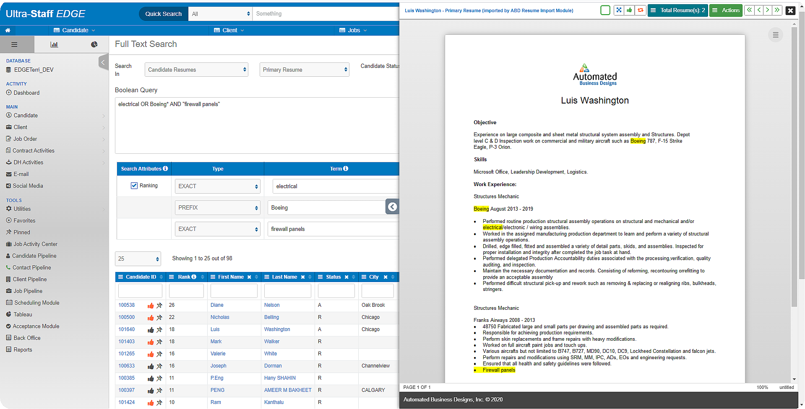Toggle the thumbs-up for candidate Nicholas Belling
This screenshot has height=409, width=805.
(151, 318)
